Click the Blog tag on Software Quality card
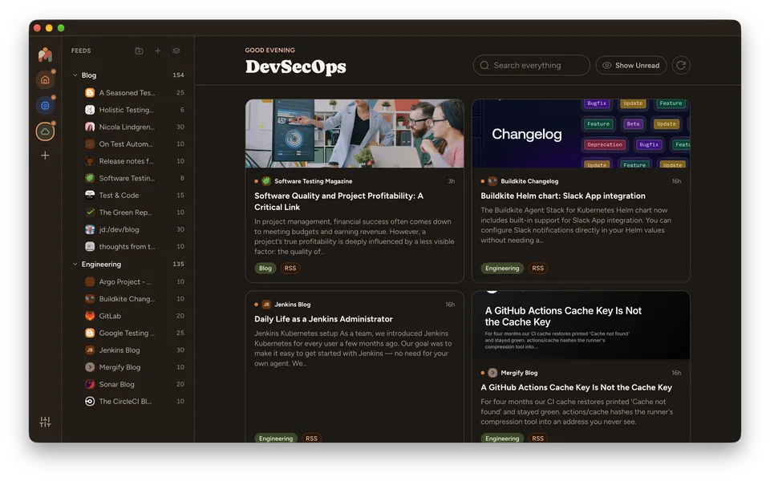Screen dimensions: 770x481 tap(265, 268)
